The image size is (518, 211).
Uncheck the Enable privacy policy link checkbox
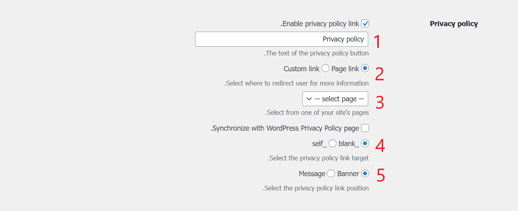tap(365, 24)
